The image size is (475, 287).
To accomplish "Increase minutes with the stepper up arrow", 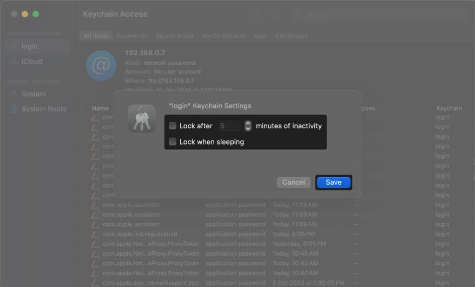I will tap(248, 123).
